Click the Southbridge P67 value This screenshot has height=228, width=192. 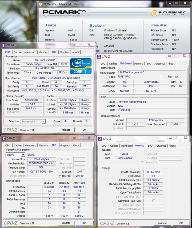(151, 86)
